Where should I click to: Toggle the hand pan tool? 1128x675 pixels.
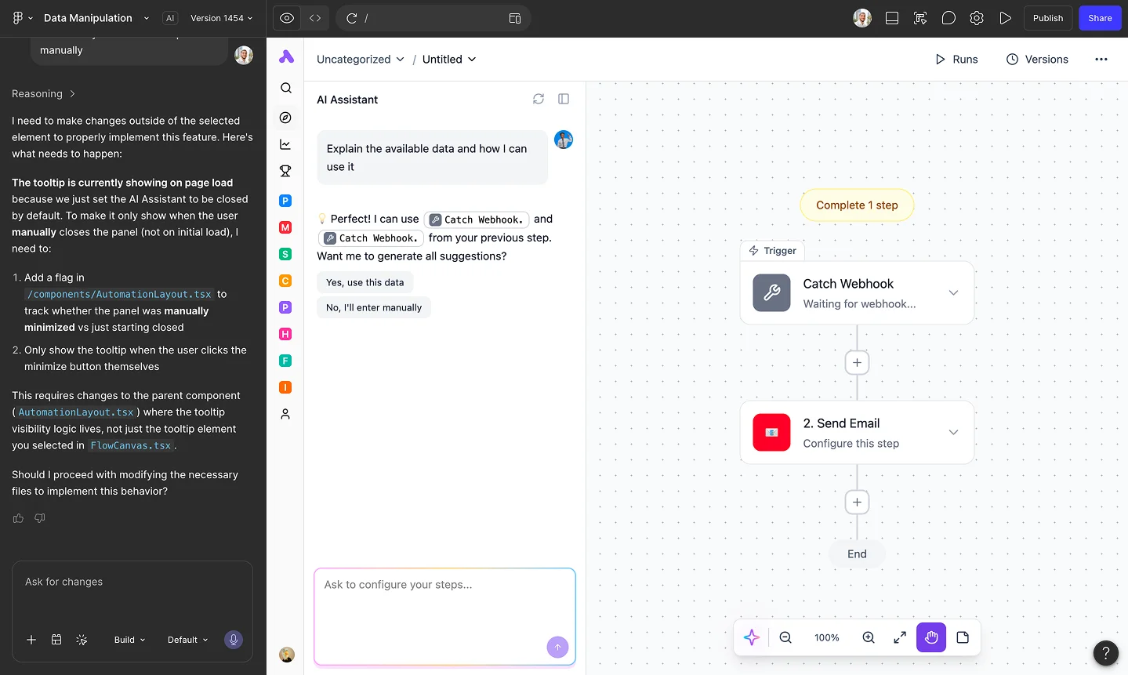tap(931, 637)
